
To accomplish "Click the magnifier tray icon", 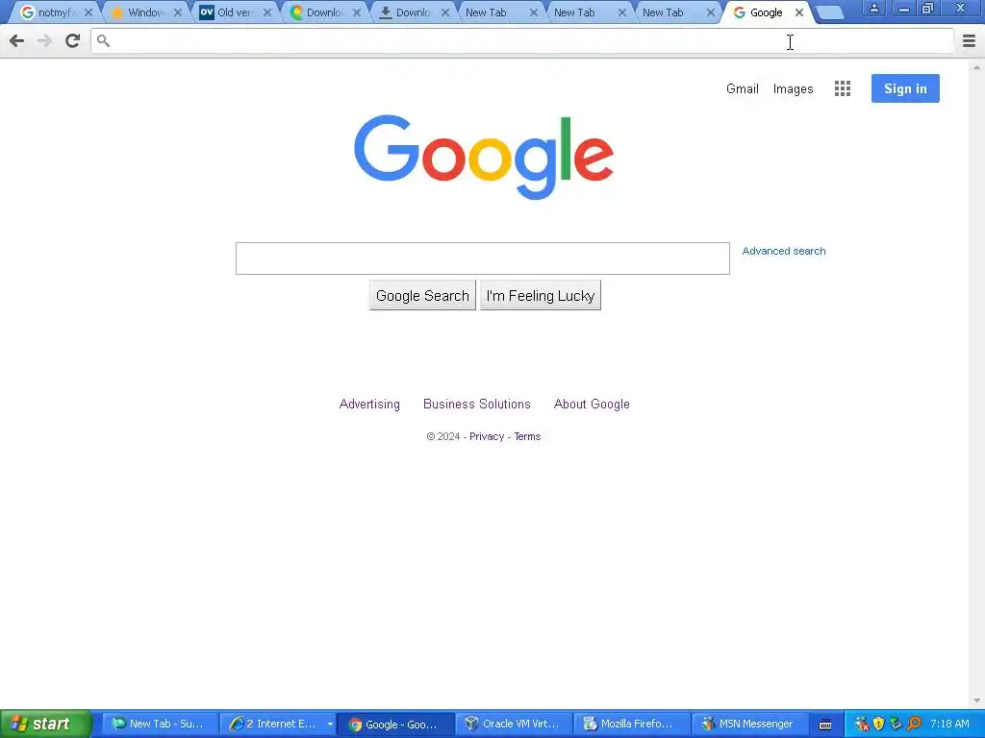I will click(x=915, y=725).
